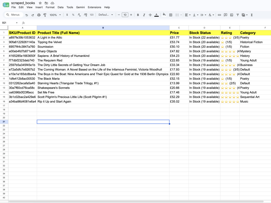This screenshot has width=271, height=203.
Task: Open the View menu
Action: coord(29,7)
